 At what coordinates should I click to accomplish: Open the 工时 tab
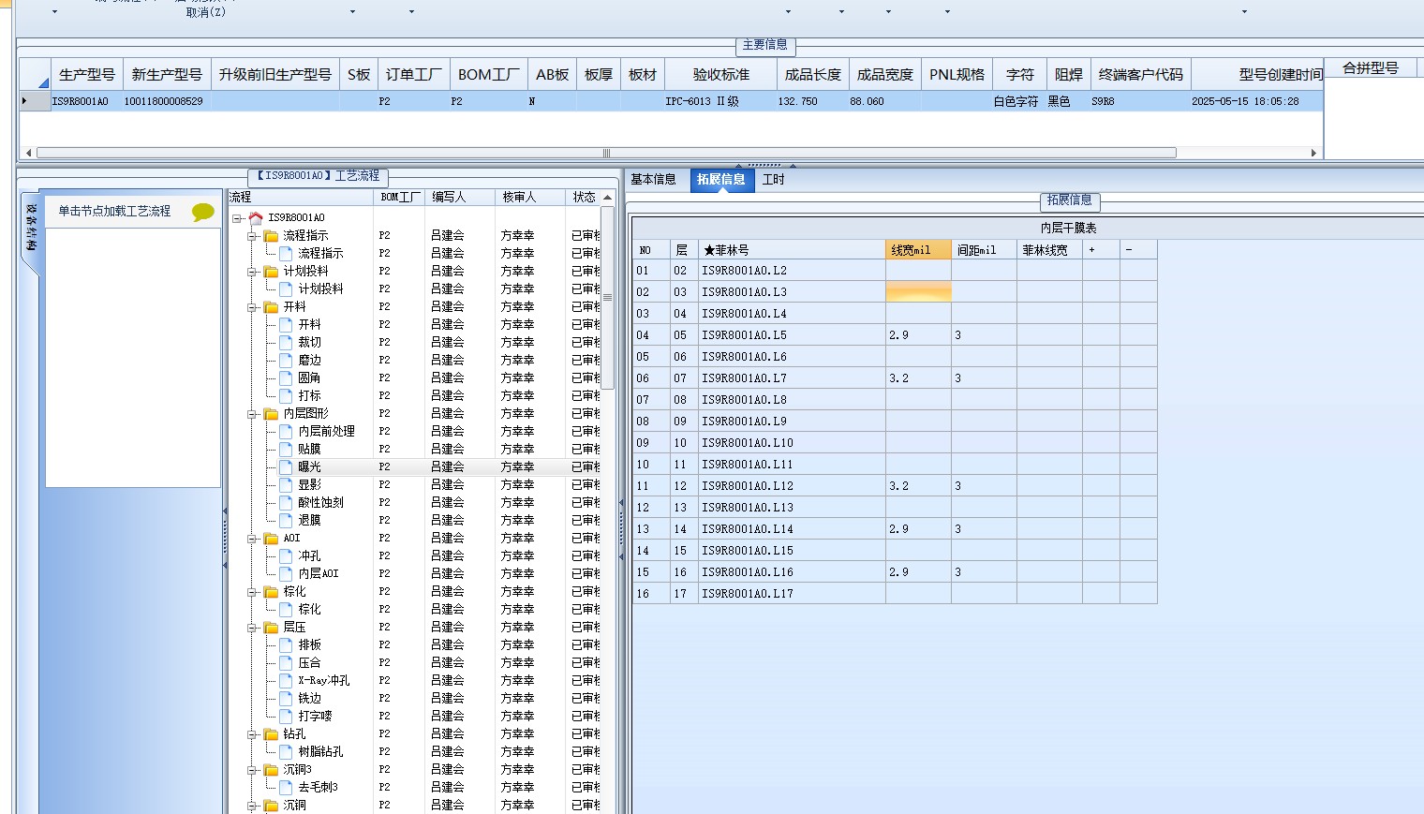click(774, 180)
